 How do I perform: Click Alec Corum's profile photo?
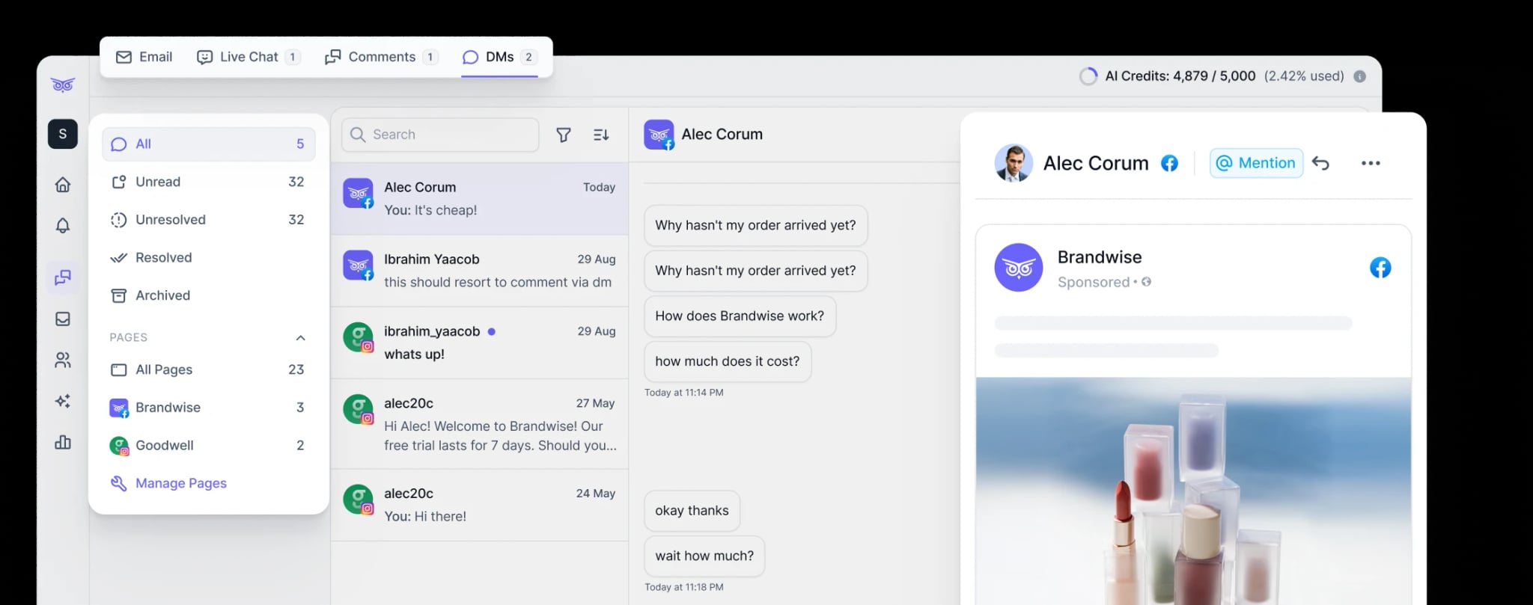click(1014, 163)
